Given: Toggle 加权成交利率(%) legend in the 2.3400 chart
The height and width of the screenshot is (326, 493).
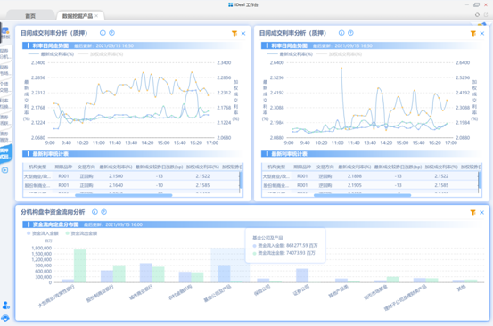Looking at the screenshot, I should click(101, 54).
